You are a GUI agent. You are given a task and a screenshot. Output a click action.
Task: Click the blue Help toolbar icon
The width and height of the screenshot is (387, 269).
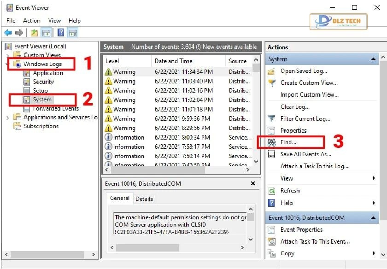pyautogui.click(x=61, y=33)
